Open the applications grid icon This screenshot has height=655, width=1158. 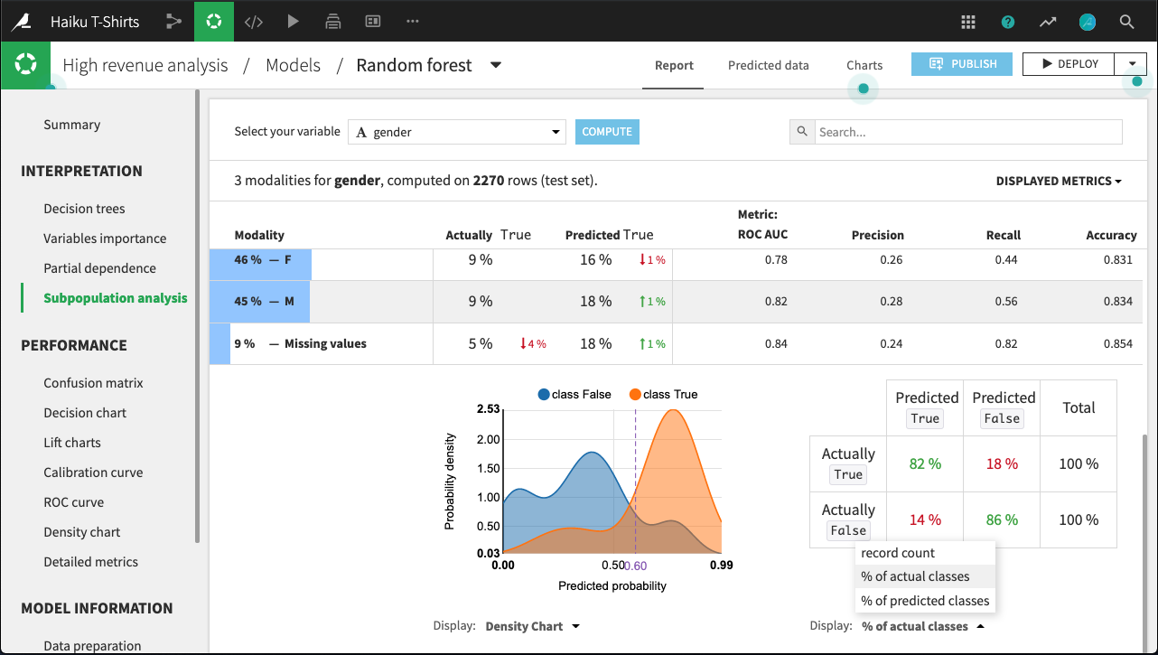click(968, 22)
